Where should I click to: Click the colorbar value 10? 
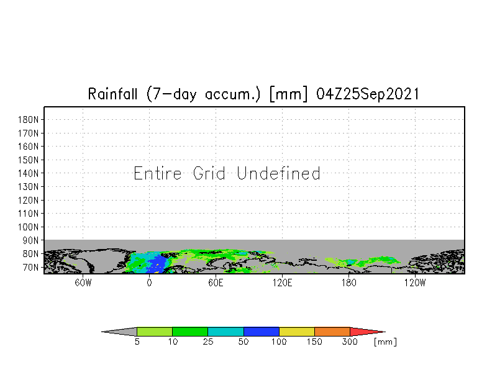[173, 342]
